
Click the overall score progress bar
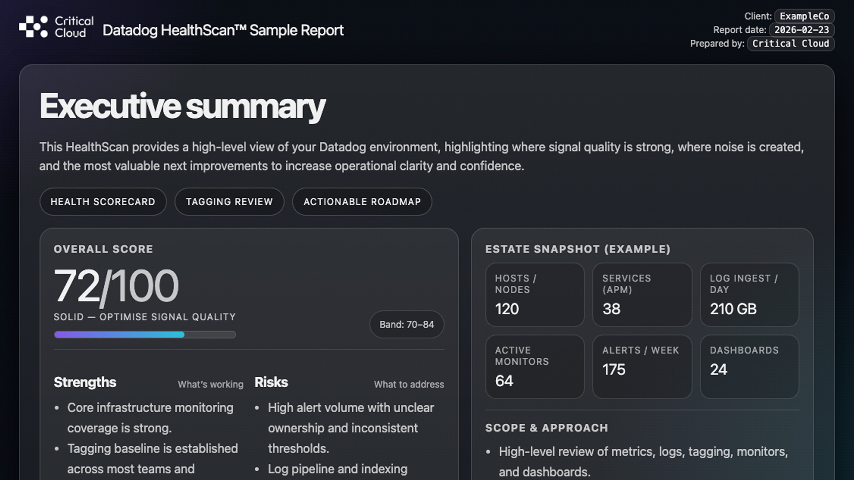(145, 334)
